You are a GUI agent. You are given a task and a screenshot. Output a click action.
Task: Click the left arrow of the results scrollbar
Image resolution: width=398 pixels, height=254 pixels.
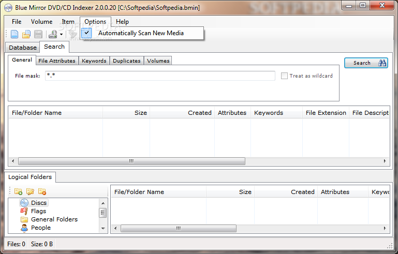coord(13,161)
